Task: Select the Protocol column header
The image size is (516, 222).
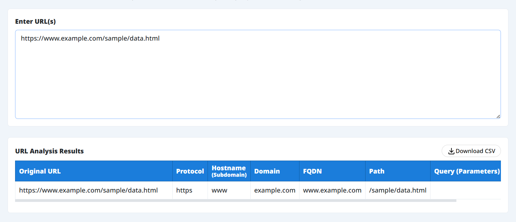Action: pyautogui.click(x=190, y=171)
